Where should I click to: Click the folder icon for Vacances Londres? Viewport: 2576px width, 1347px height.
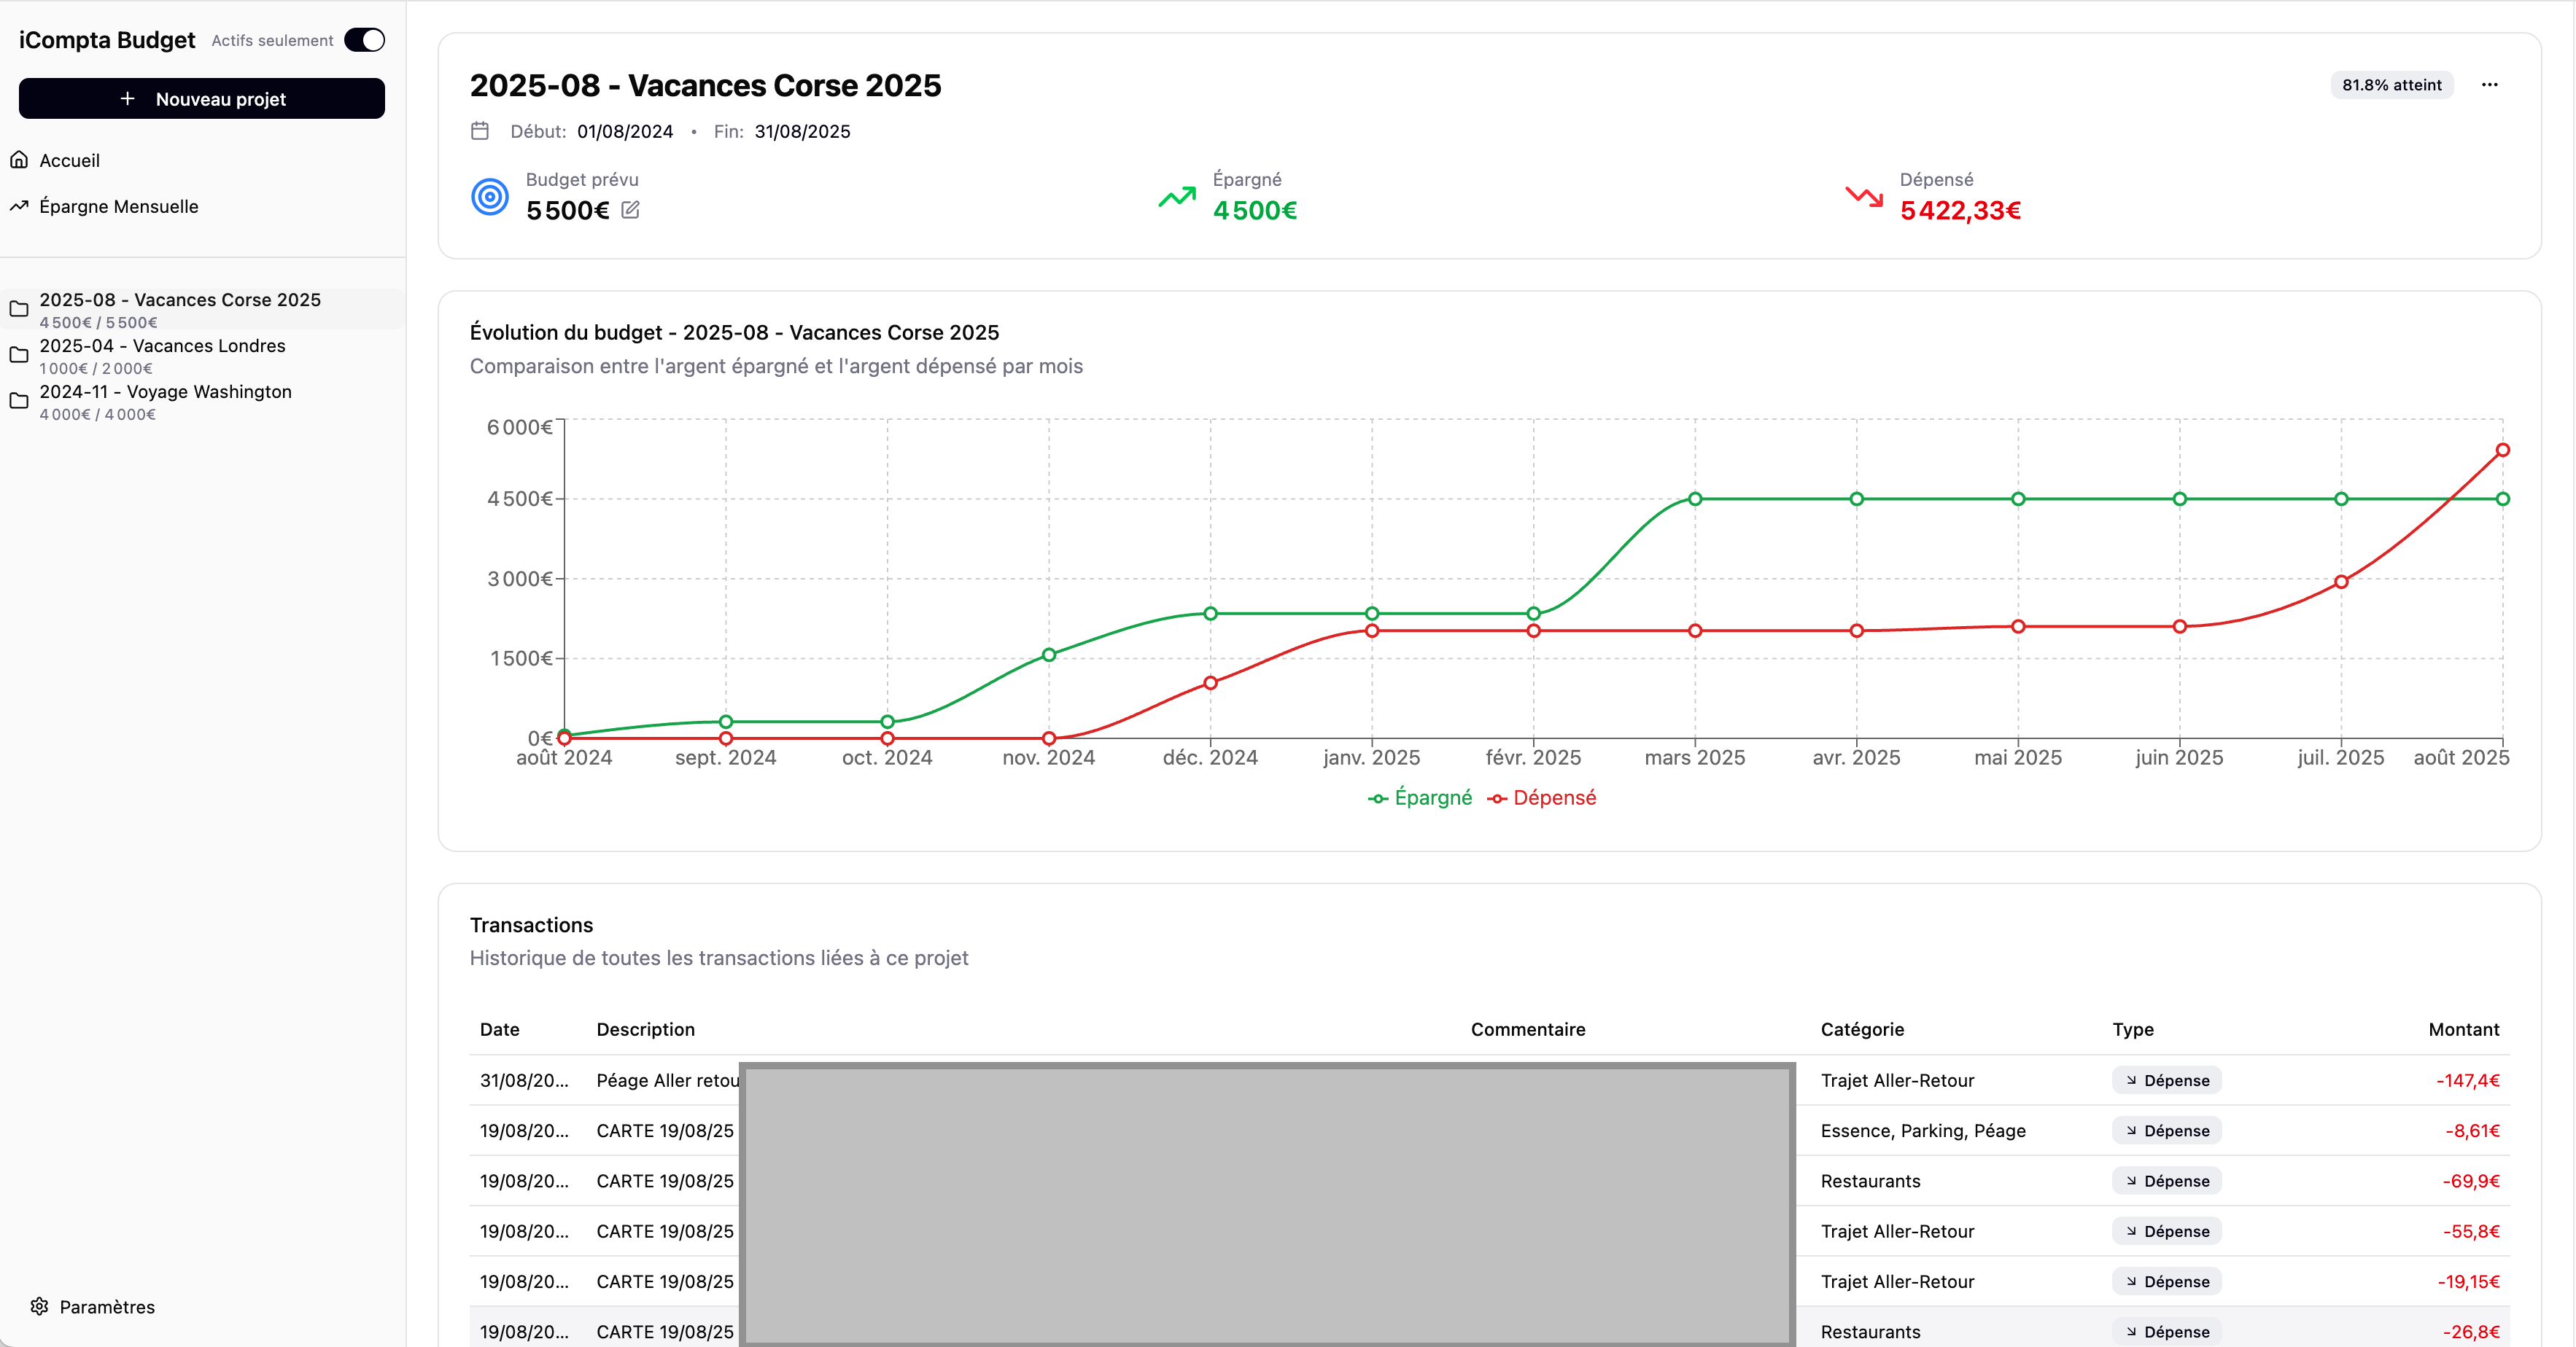19,355
